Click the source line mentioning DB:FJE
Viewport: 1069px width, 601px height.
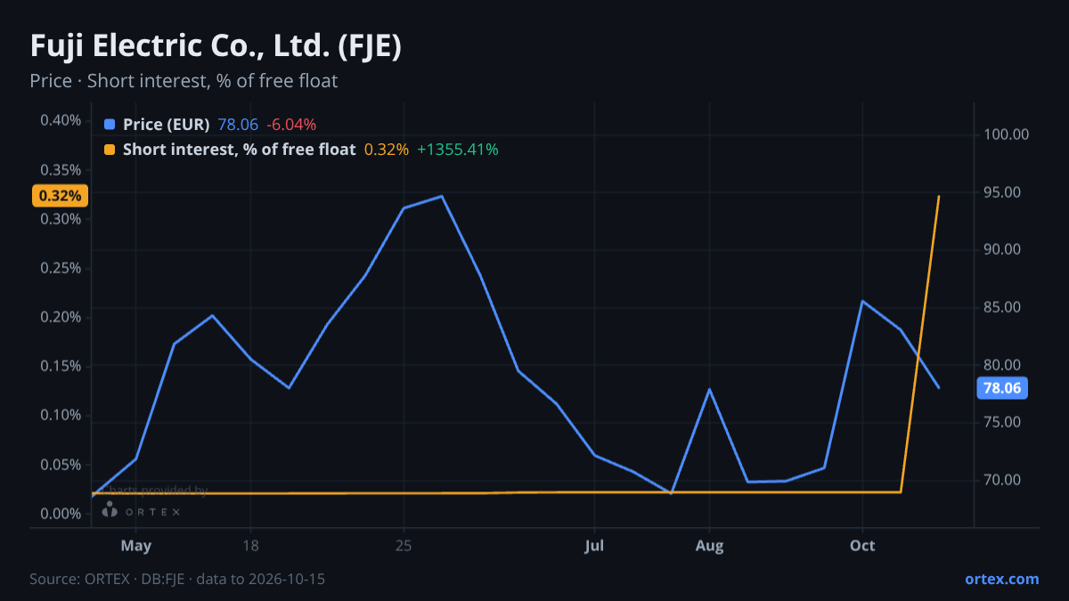click(177, 579)
